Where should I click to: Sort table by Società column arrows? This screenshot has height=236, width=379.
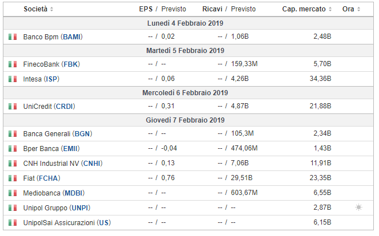click(51, 10)
